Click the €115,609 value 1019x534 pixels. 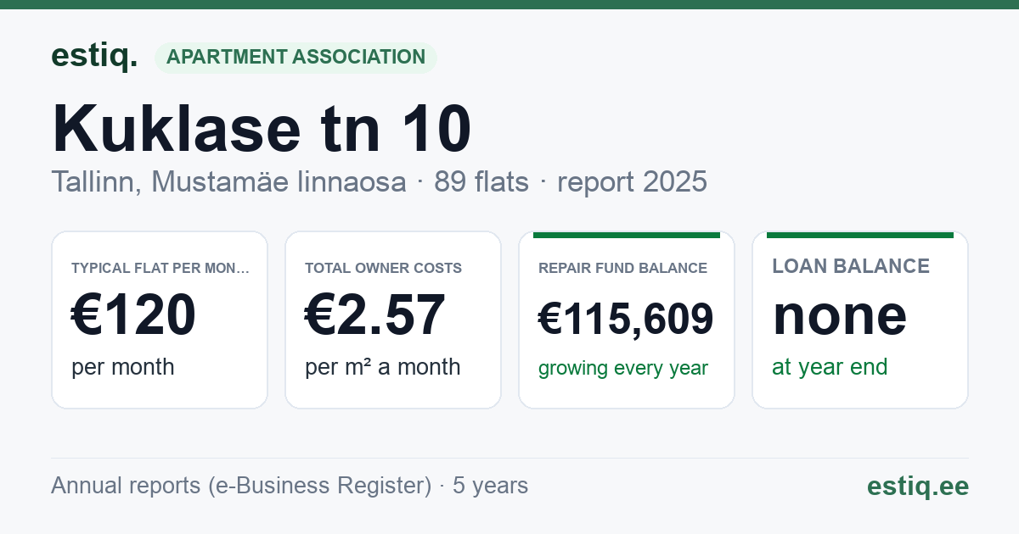626,320
